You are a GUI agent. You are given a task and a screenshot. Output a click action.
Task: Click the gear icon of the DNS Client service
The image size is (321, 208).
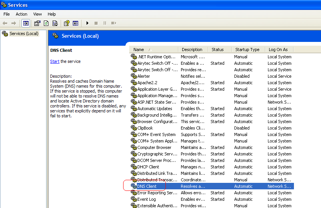[x=134, y=186]
